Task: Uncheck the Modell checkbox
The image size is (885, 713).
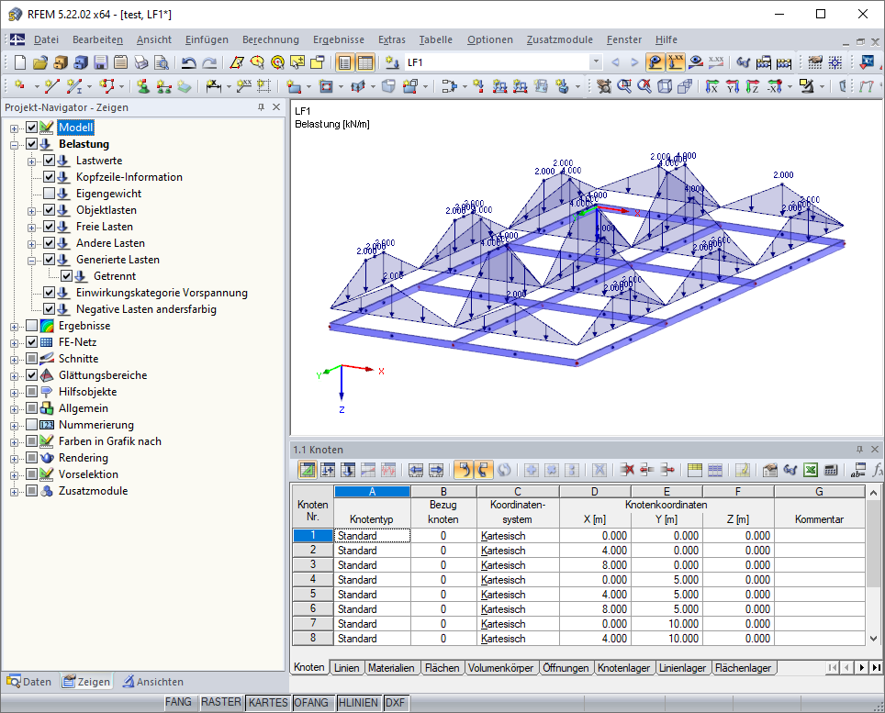Action: [x=31, y=128]
